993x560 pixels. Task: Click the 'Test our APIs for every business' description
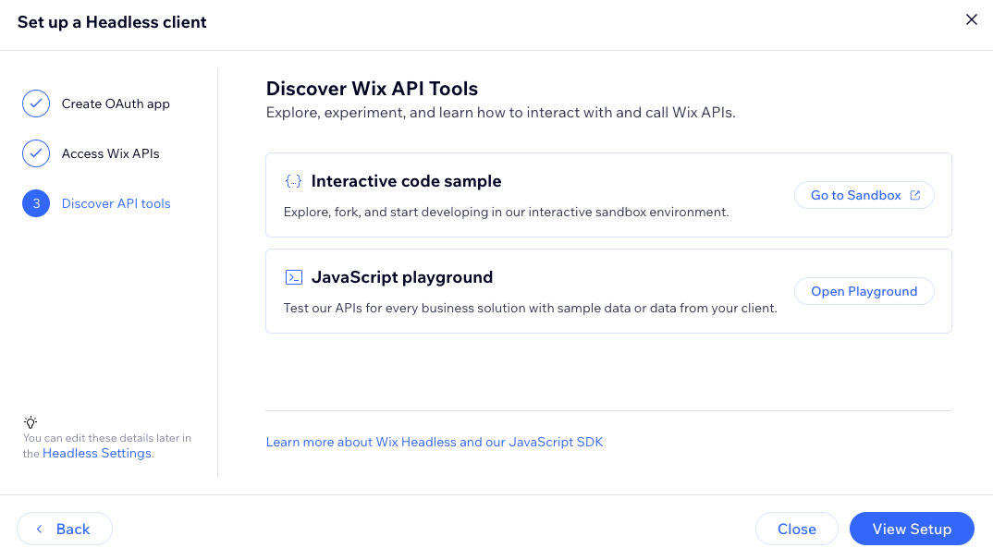click(530, 308)
